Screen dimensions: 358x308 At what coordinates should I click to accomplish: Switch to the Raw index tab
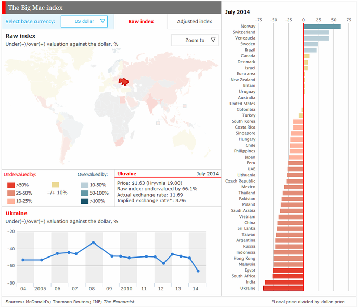coord(141,21)
